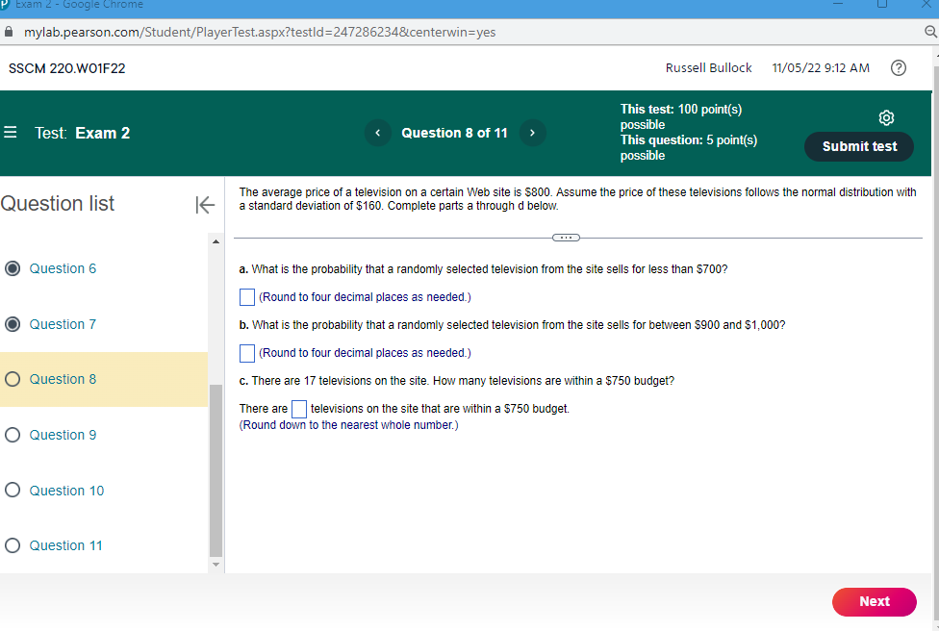Click the part a answer box
Viewport: 939px width, 631px height.
coord(246,297)
